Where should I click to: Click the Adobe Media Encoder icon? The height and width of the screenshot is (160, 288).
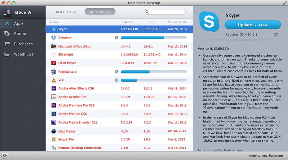[x=53, y=122]
